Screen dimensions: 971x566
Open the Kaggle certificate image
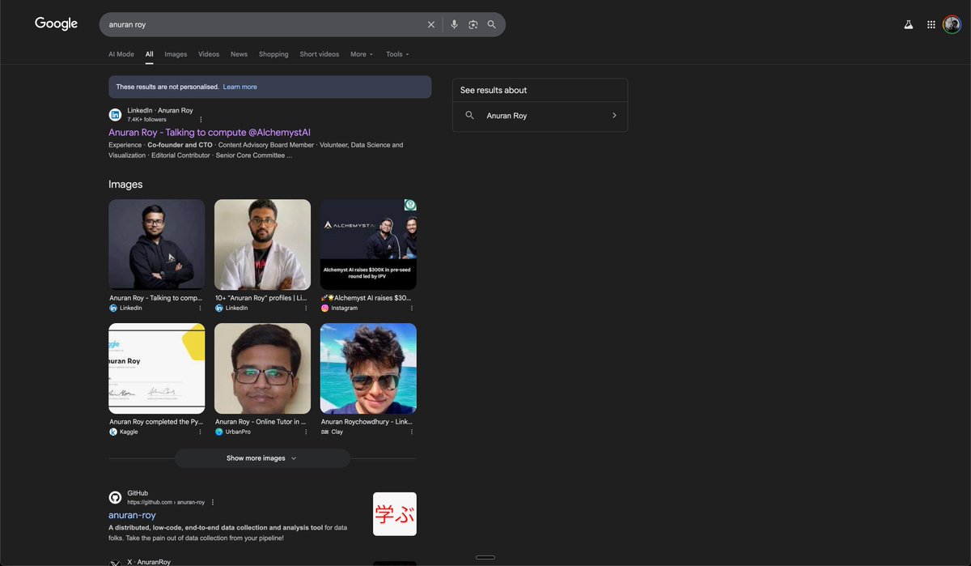(x=157, y=368)
